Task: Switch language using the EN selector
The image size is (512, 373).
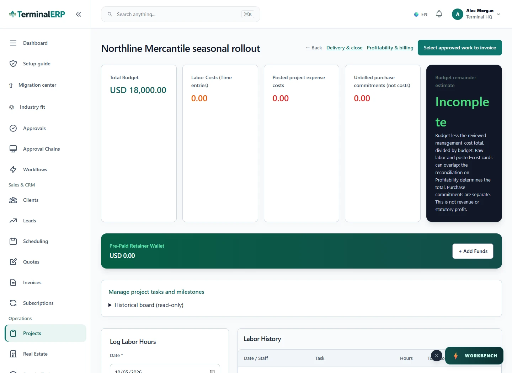Action: 421,15
